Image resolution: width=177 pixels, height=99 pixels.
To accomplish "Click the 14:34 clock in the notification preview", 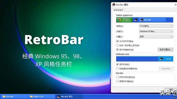I will (168, 59).
